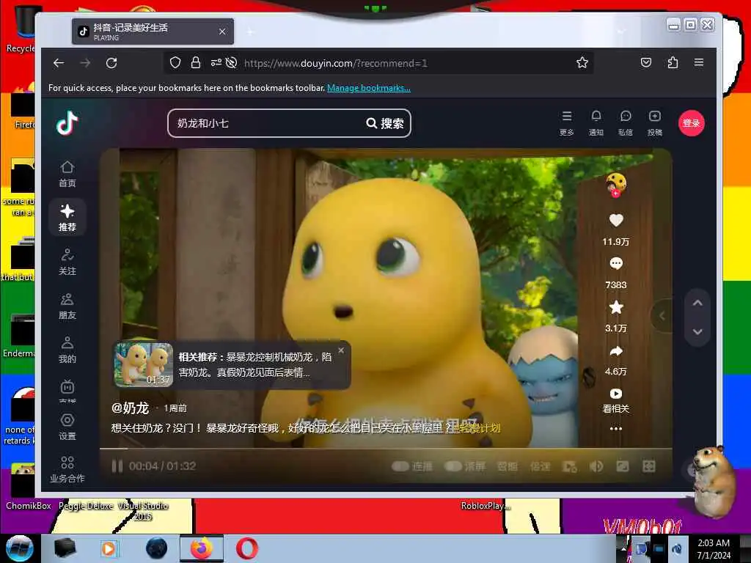Go back using the browser arrow
The image size is (751, 563).
[59, 63]
